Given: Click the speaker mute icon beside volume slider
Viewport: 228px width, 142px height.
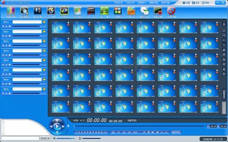Looking at the screenshot, I should click(54, 138).
